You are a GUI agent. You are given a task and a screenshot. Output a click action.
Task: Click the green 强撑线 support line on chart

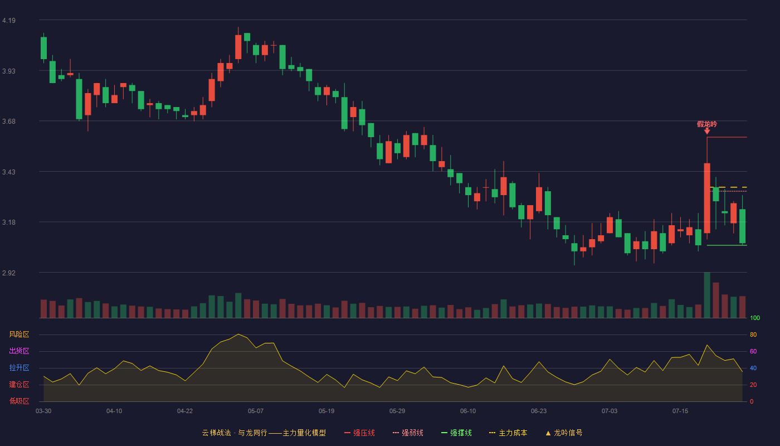pyautogui.click(x=727, y=245)
